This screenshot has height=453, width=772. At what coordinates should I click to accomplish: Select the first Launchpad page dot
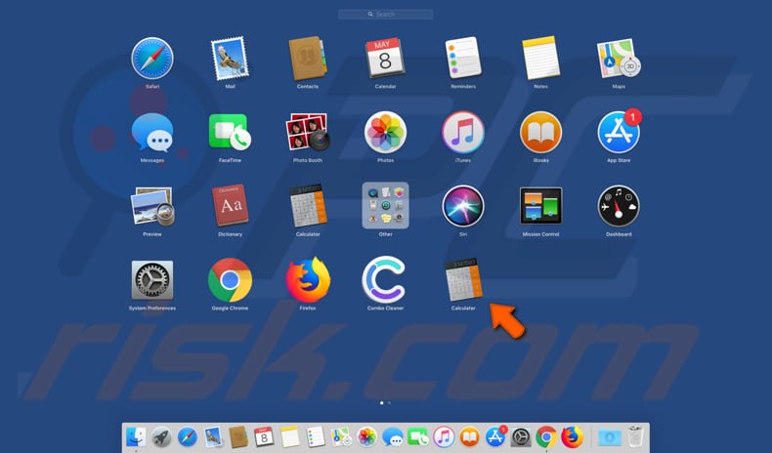[x=381, y=403]
